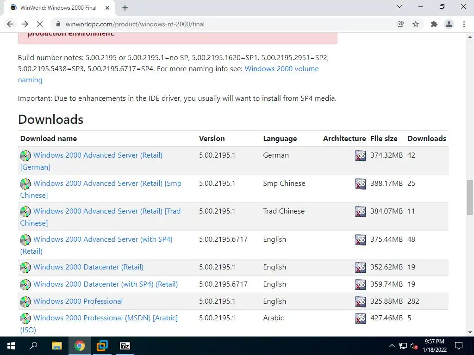Open Advanced Server (Retail) [Smp Chinese] download

(107, 183)
